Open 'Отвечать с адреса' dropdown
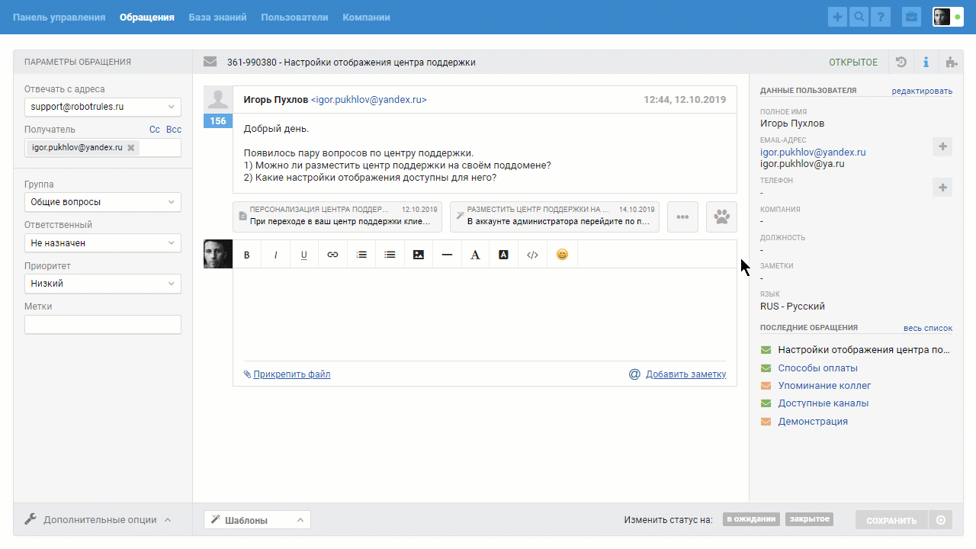 (103, 107)
